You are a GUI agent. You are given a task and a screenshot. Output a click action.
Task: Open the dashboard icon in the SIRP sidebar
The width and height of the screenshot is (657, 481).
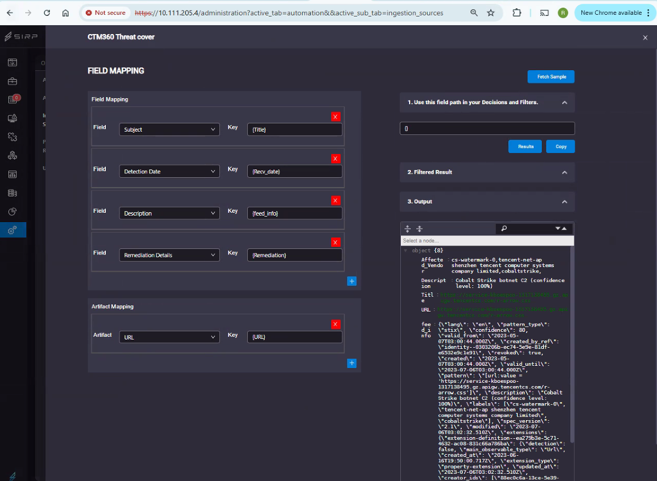(13, 63)
